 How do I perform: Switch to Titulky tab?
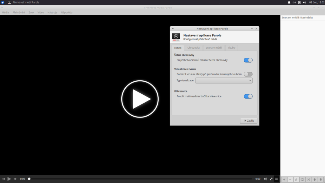231,48
